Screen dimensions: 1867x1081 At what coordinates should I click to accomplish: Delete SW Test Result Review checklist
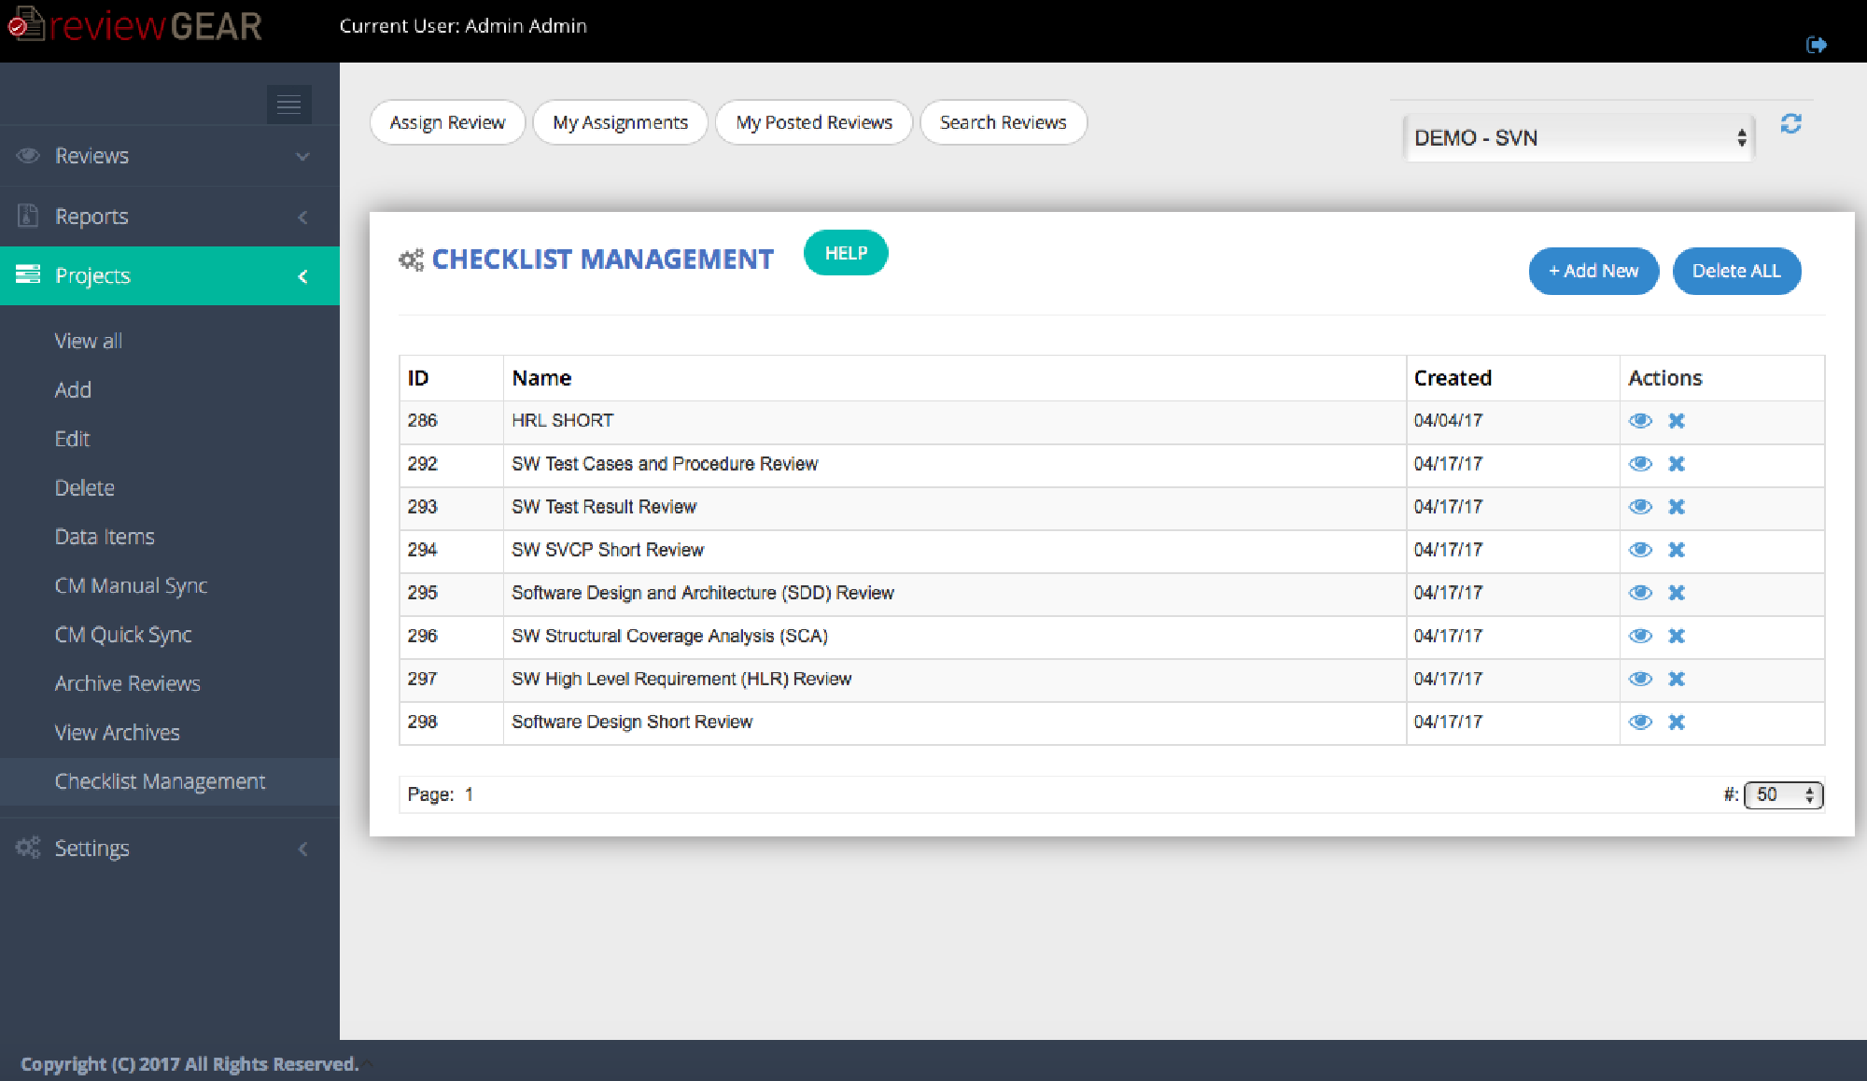(1677, 507)
